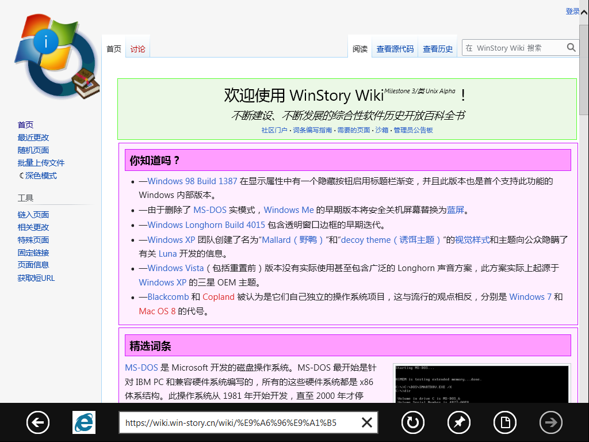Open the 社区门户 link

coord(274,130)
